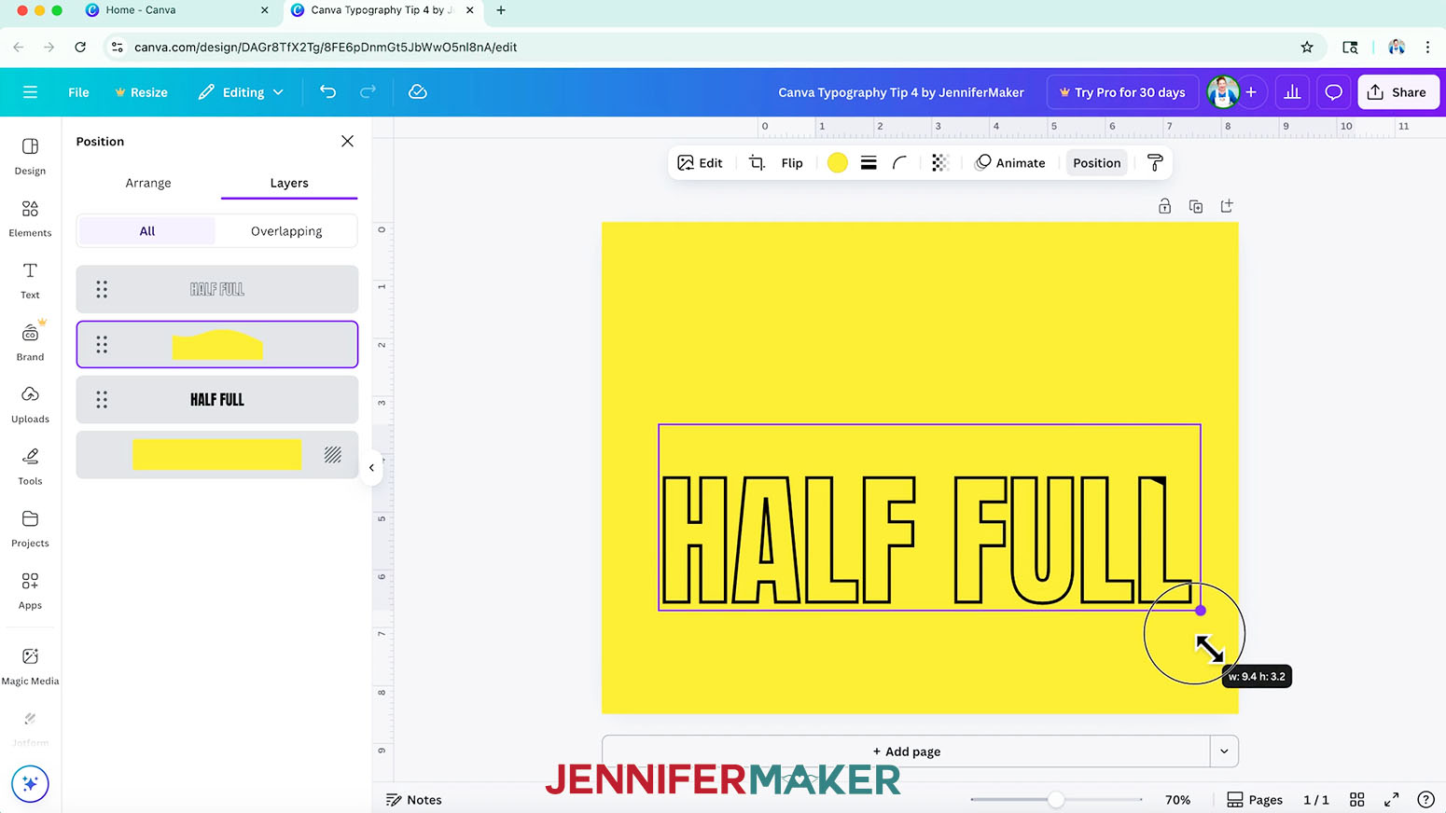The height and width of the screenshot is (813, 1446).
Task: Open Projects sidebar panel
Action: (30, 529)
